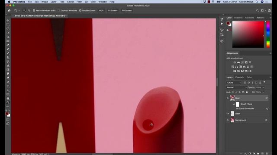Select the Lasso tool
The height and width of the screenshot is (155, 277).
click(x=8, y=28)
